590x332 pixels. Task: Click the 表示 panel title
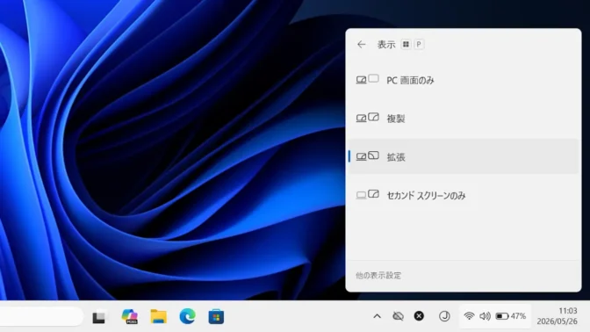point(386,45)
